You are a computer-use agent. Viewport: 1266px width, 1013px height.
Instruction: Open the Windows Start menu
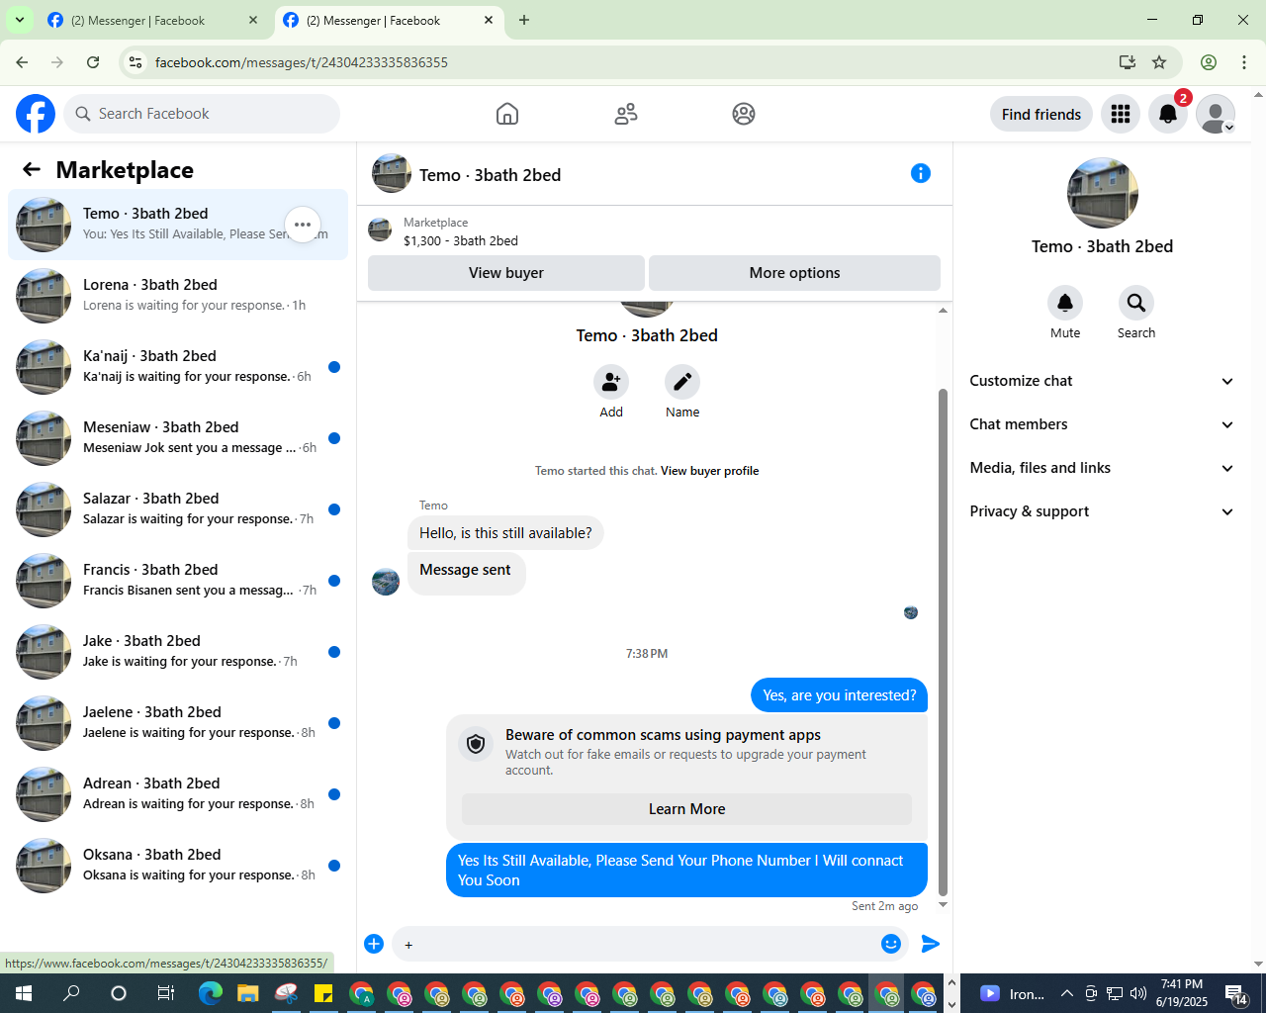tap(24, 993)
